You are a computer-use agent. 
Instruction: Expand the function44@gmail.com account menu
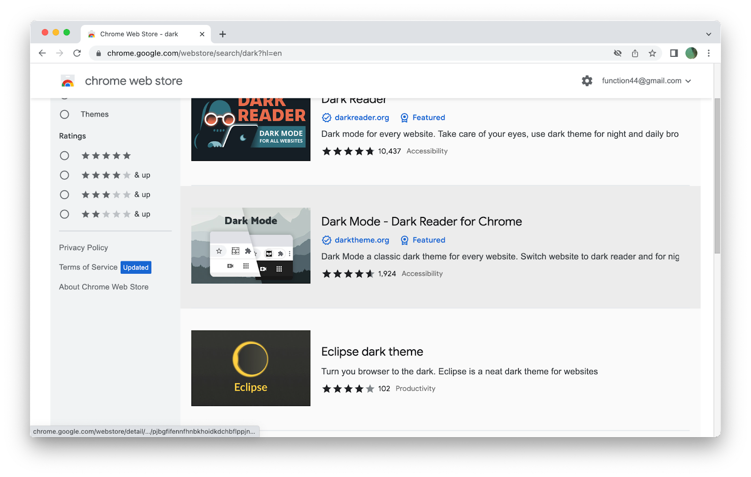[x=646, y=81]
